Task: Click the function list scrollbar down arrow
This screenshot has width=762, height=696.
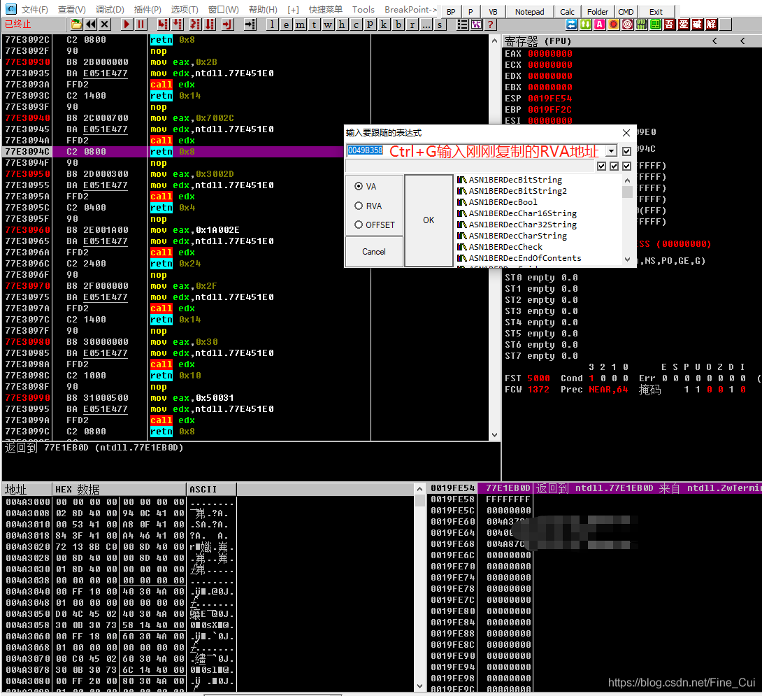Action: [x=627, y=260]
